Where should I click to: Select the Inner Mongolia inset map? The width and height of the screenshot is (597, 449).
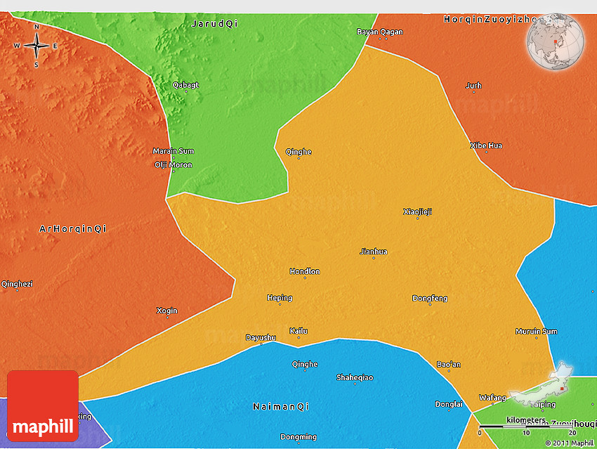542,385
